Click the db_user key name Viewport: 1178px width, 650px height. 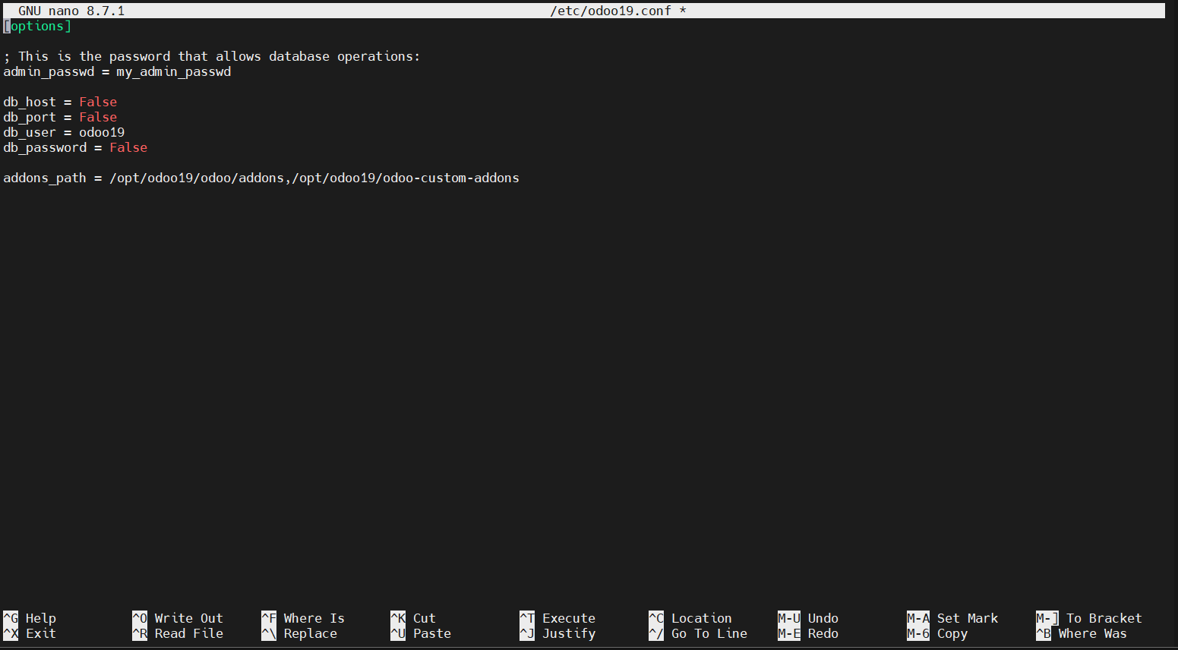coord(30,132)
